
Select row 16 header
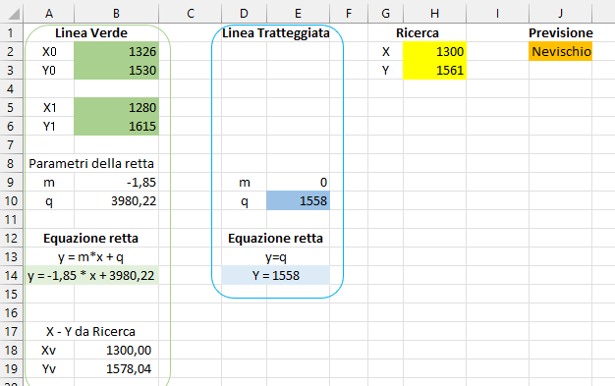(11, 312)
